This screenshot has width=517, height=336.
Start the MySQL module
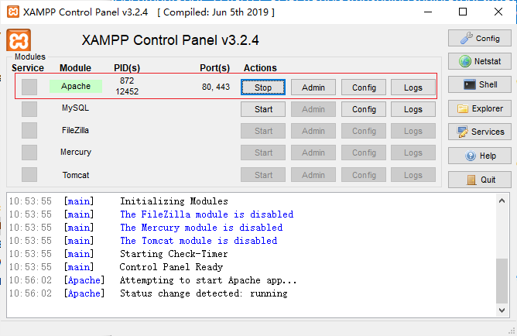263,109
